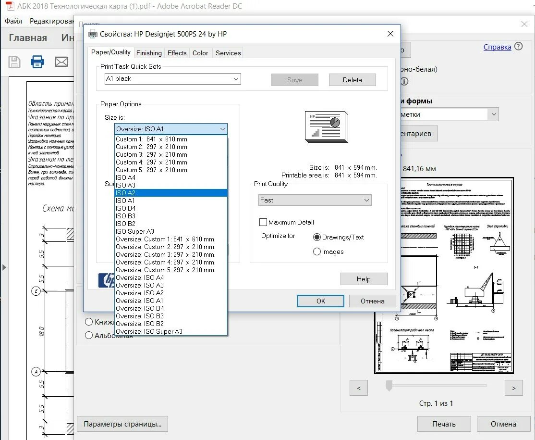Choose Oversize: ISO A3 size
The width and height of the screenshot is (535, 440).
(171, 285)
